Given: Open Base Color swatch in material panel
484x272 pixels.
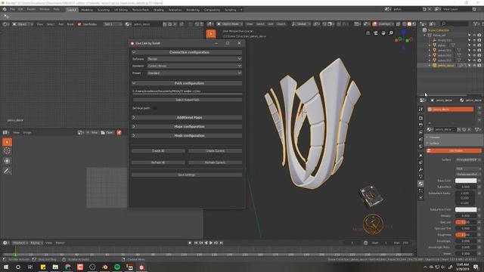Looking at the screenshot, I should pyautogui.click(x=466, y=181).
